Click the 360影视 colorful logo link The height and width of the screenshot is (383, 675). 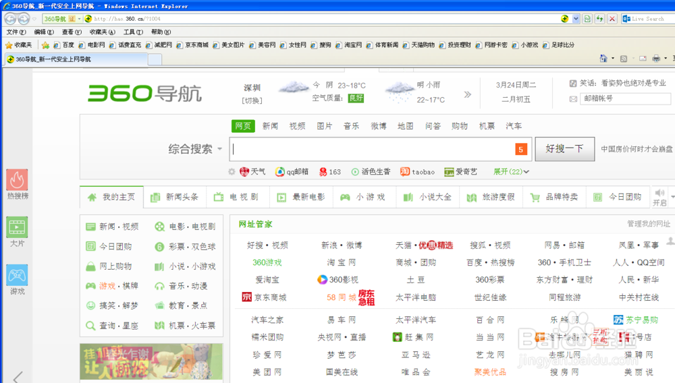337,279
